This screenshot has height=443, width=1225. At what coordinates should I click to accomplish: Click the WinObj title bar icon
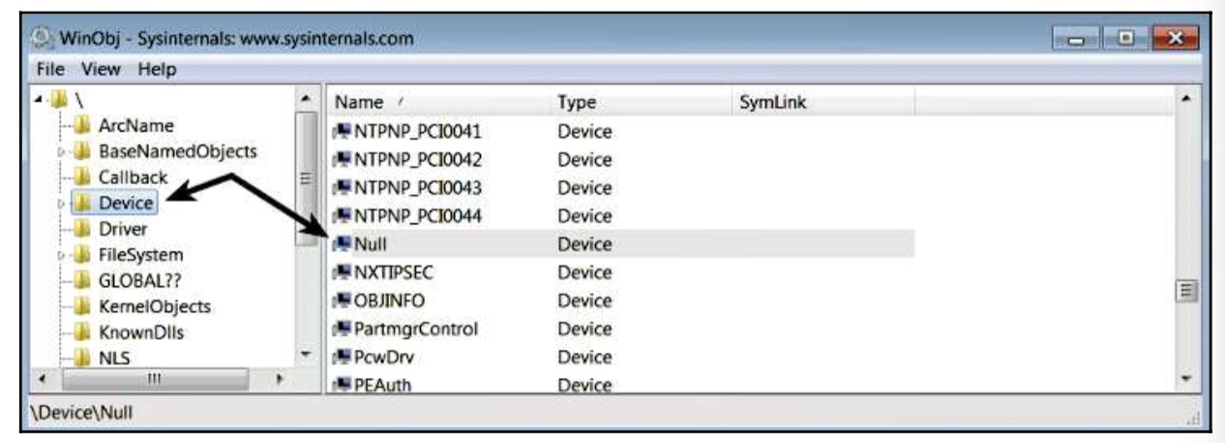tap(38, 40)
